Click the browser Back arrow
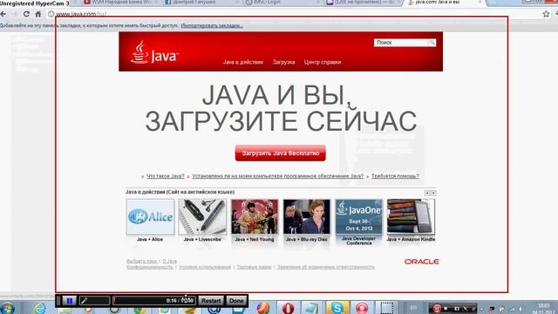Screen dimensions: 558x314 3,14
